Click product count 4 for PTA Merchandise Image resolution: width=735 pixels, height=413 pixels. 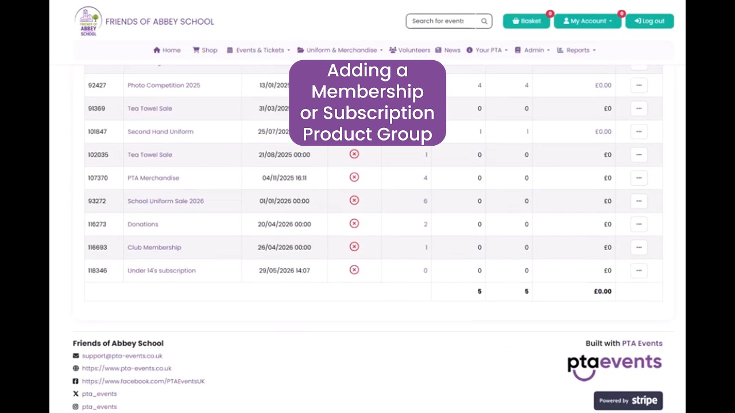425,178
